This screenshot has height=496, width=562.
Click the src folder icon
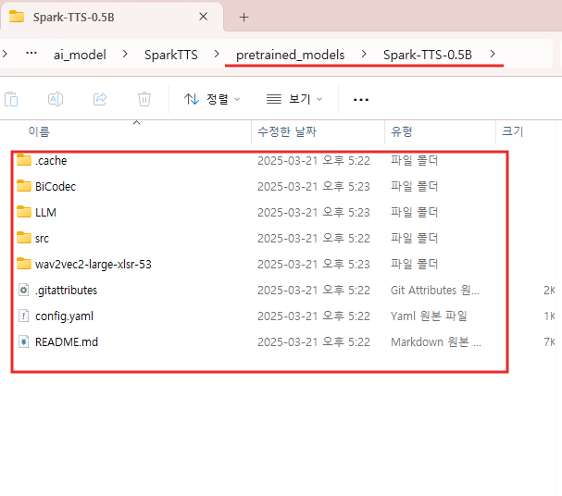pyautogui.click(x=24, y=238)
